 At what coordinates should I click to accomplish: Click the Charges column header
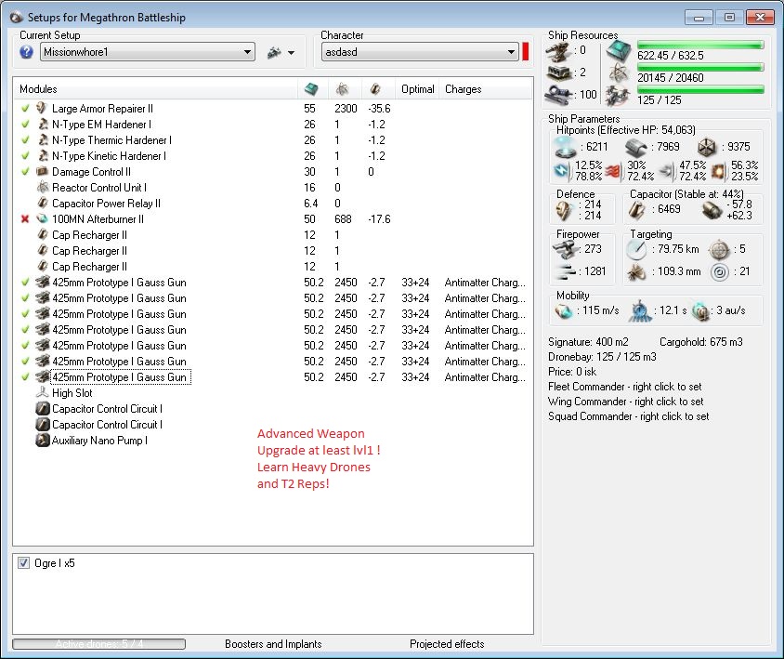click(463, 89)
